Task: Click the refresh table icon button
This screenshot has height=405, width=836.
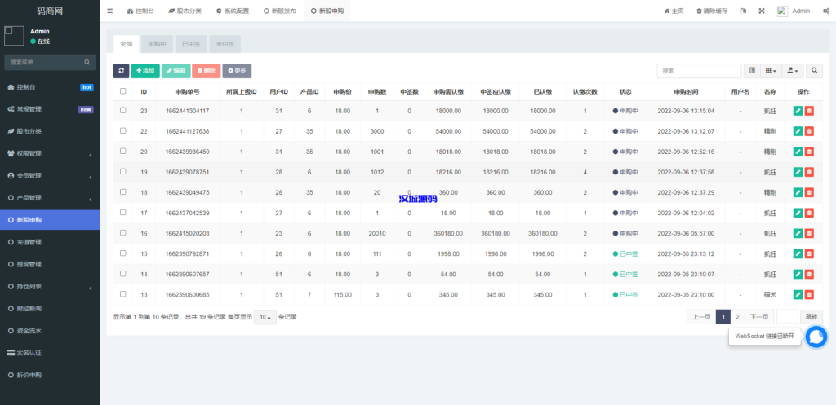Action: tap(121, 71)
